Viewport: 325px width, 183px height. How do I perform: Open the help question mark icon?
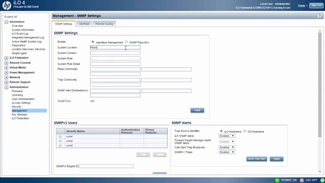point(319,16)
